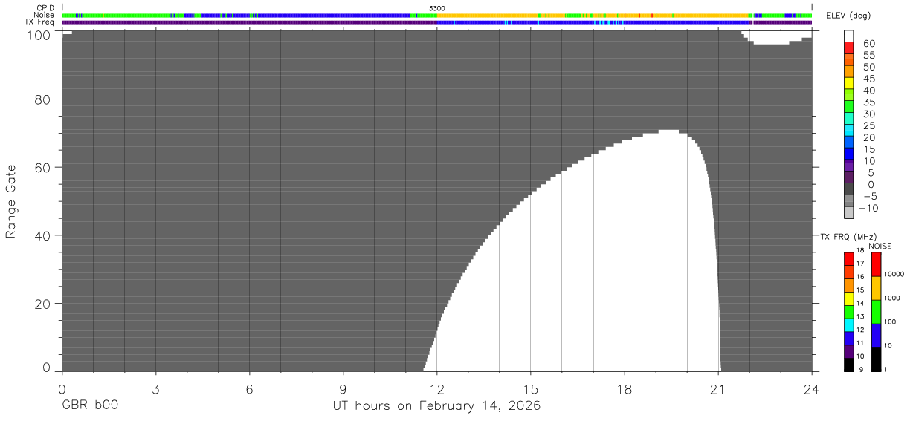Click the CPID label
The width and height of the screenshot is (913, 421).
46,8
